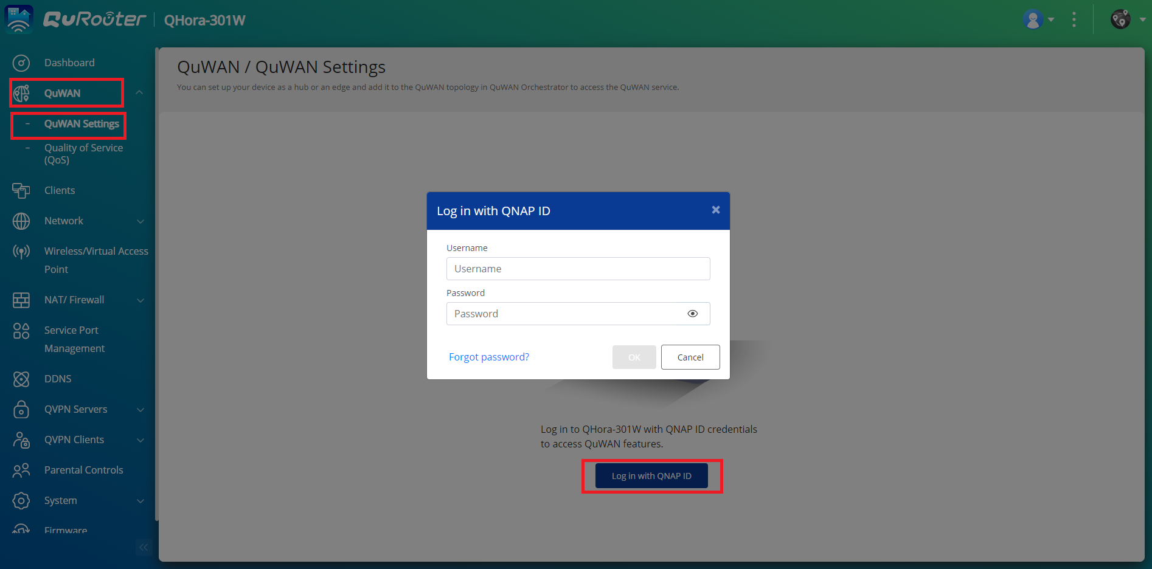This screenshot has width=1152, height=569.
Task: Open the user account avatar
Action: point(1033,19)
